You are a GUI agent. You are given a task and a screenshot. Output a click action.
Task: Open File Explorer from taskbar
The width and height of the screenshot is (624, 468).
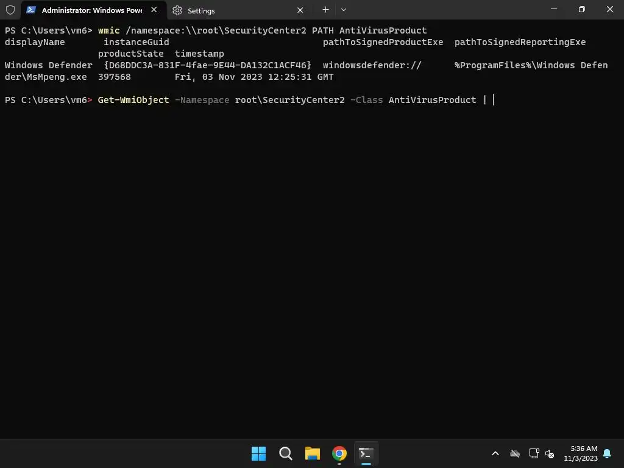313,453
